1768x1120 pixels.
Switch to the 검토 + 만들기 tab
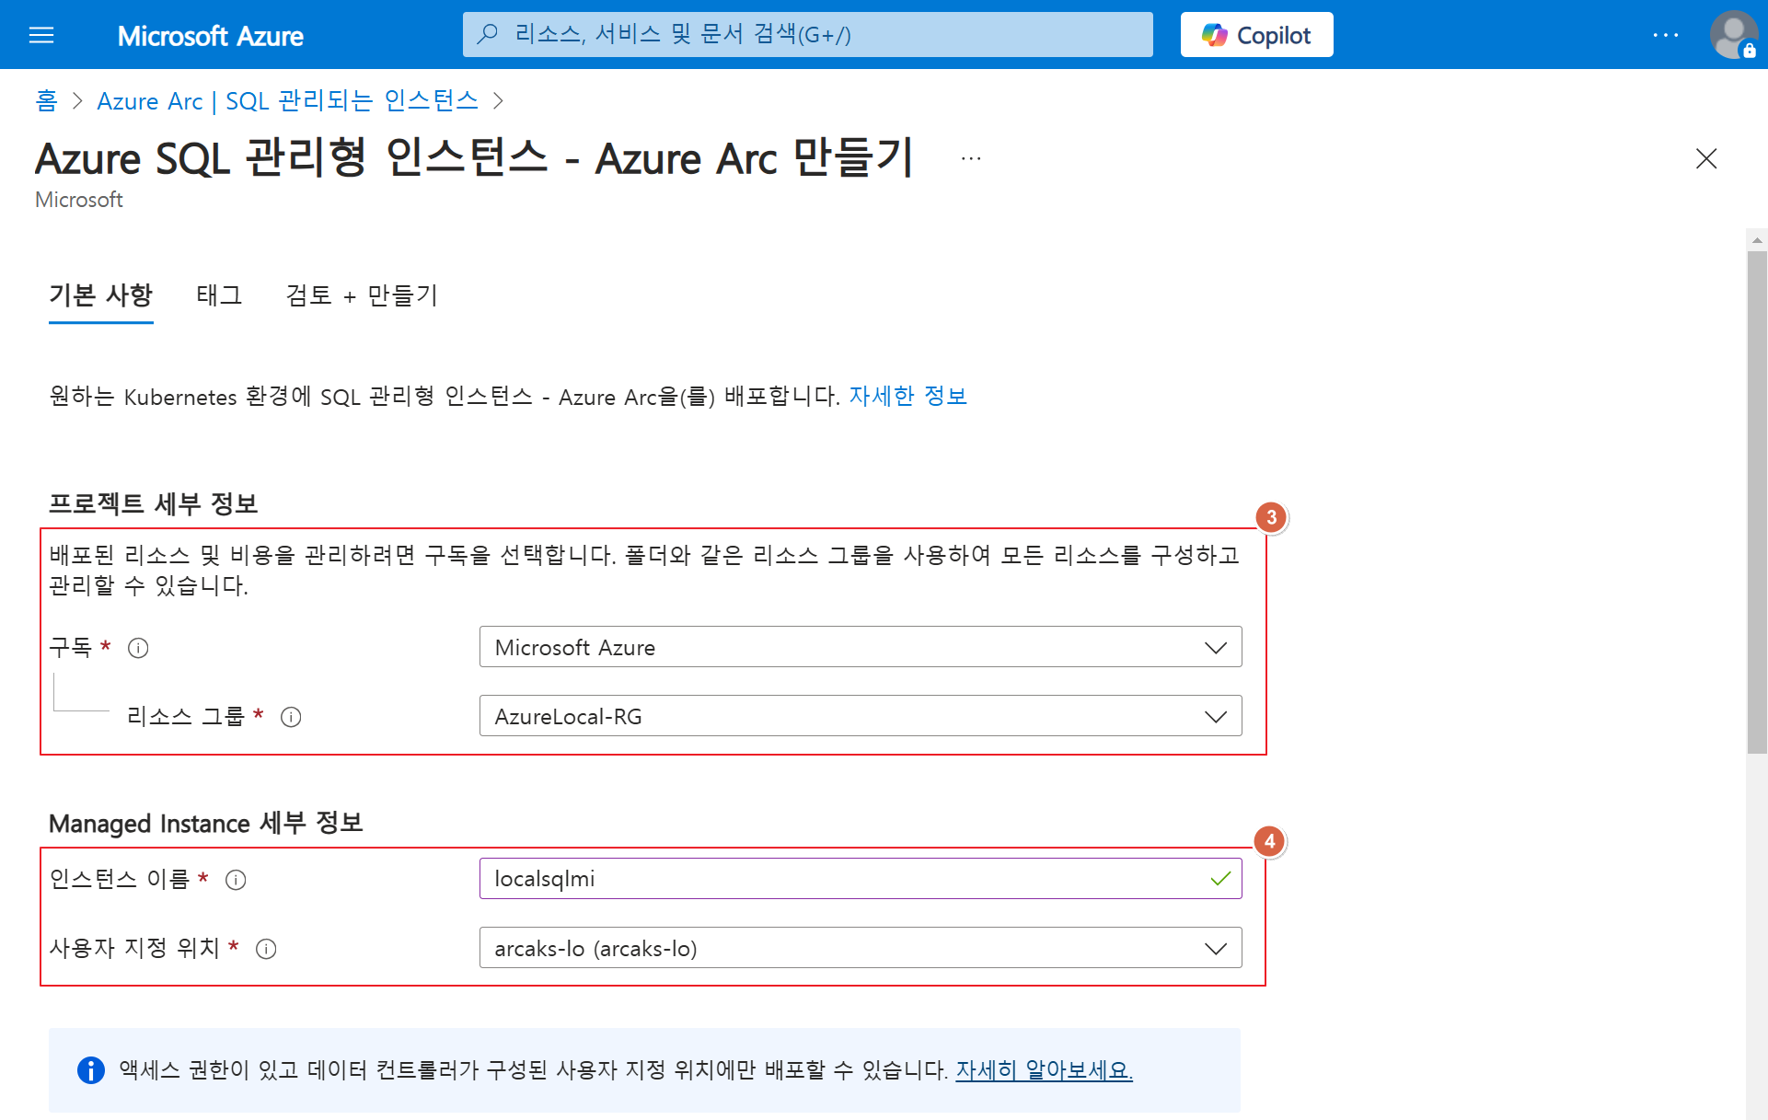click(362, 295)
